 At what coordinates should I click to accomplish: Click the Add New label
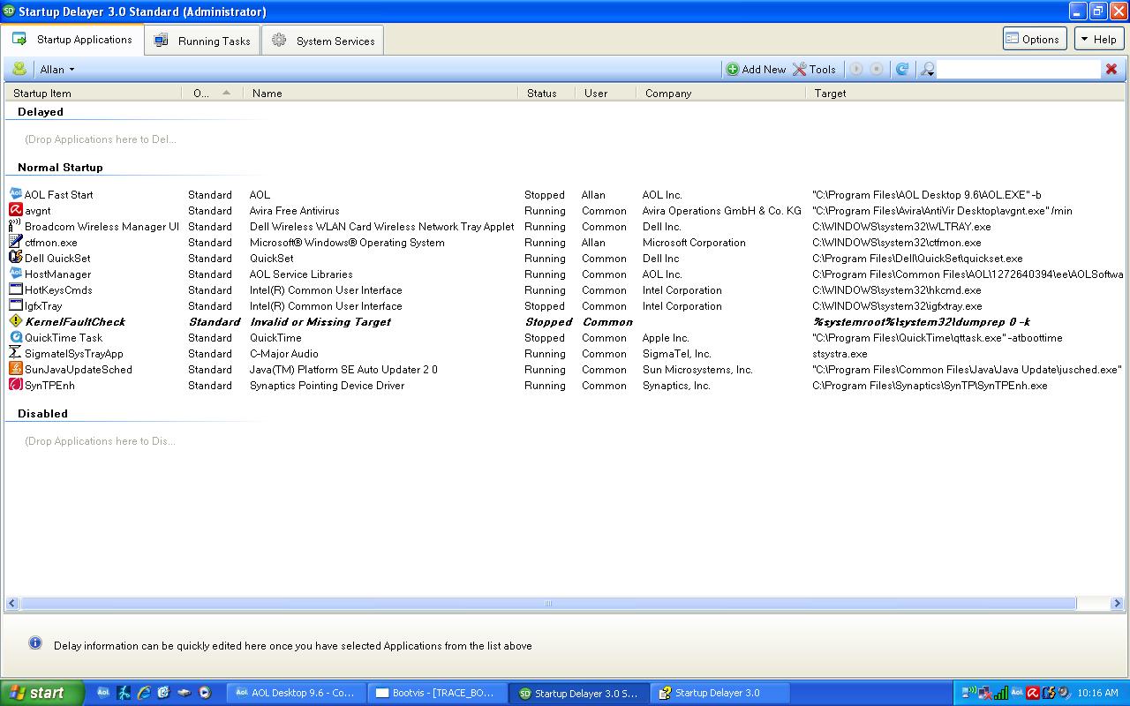tap(764, 69)
